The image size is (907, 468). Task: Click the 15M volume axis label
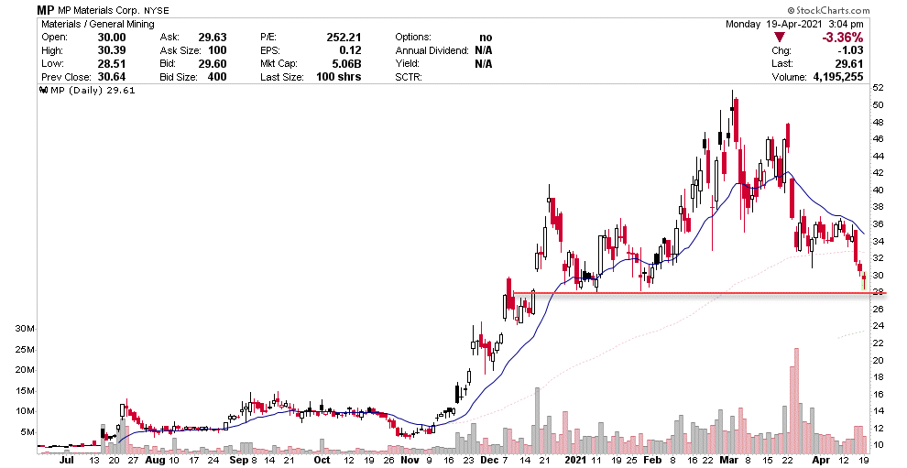pyautogui.click(x=26, y=390)
